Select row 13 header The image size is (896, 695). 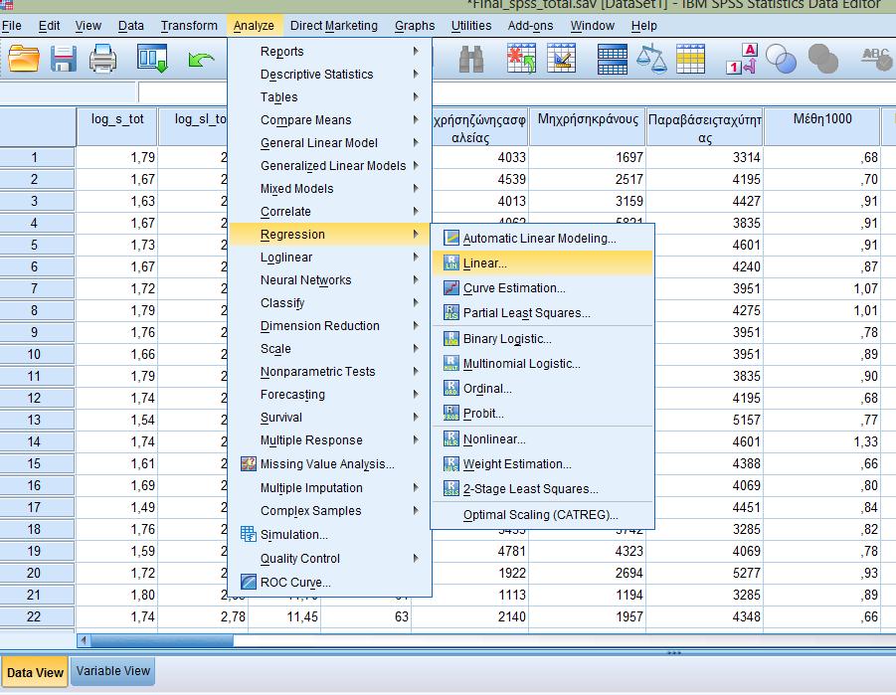[x=37, y=421]
